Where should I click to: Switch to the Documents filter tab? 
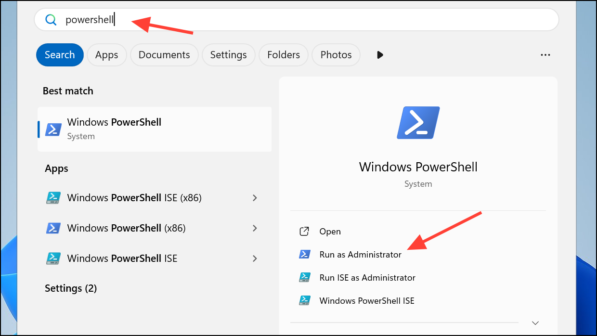point(164,55)
